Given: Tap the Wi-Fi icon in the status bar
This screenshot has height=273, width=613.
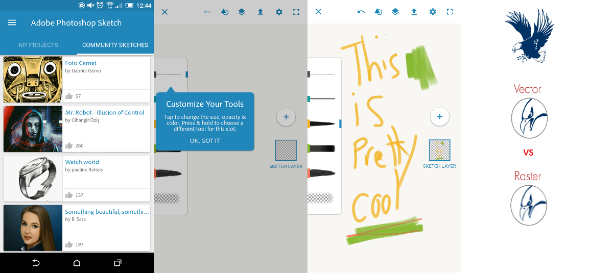Looking at the screenshot, I should click(110, 5).
